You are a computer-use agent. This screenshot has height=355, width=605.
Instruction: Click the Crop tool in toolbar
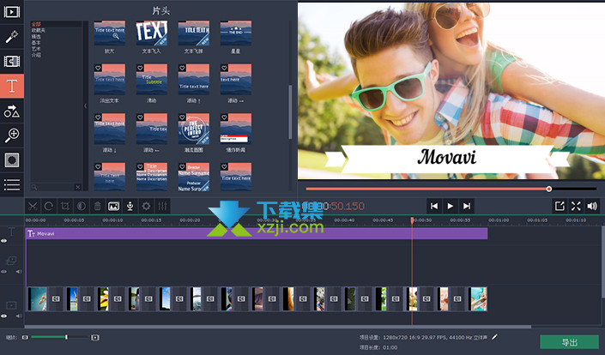tap(65, 206)
